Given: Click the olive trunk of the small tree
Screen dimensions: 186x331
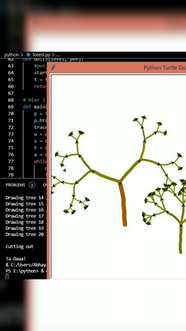Looking at the screenshot, I should 181,238.
